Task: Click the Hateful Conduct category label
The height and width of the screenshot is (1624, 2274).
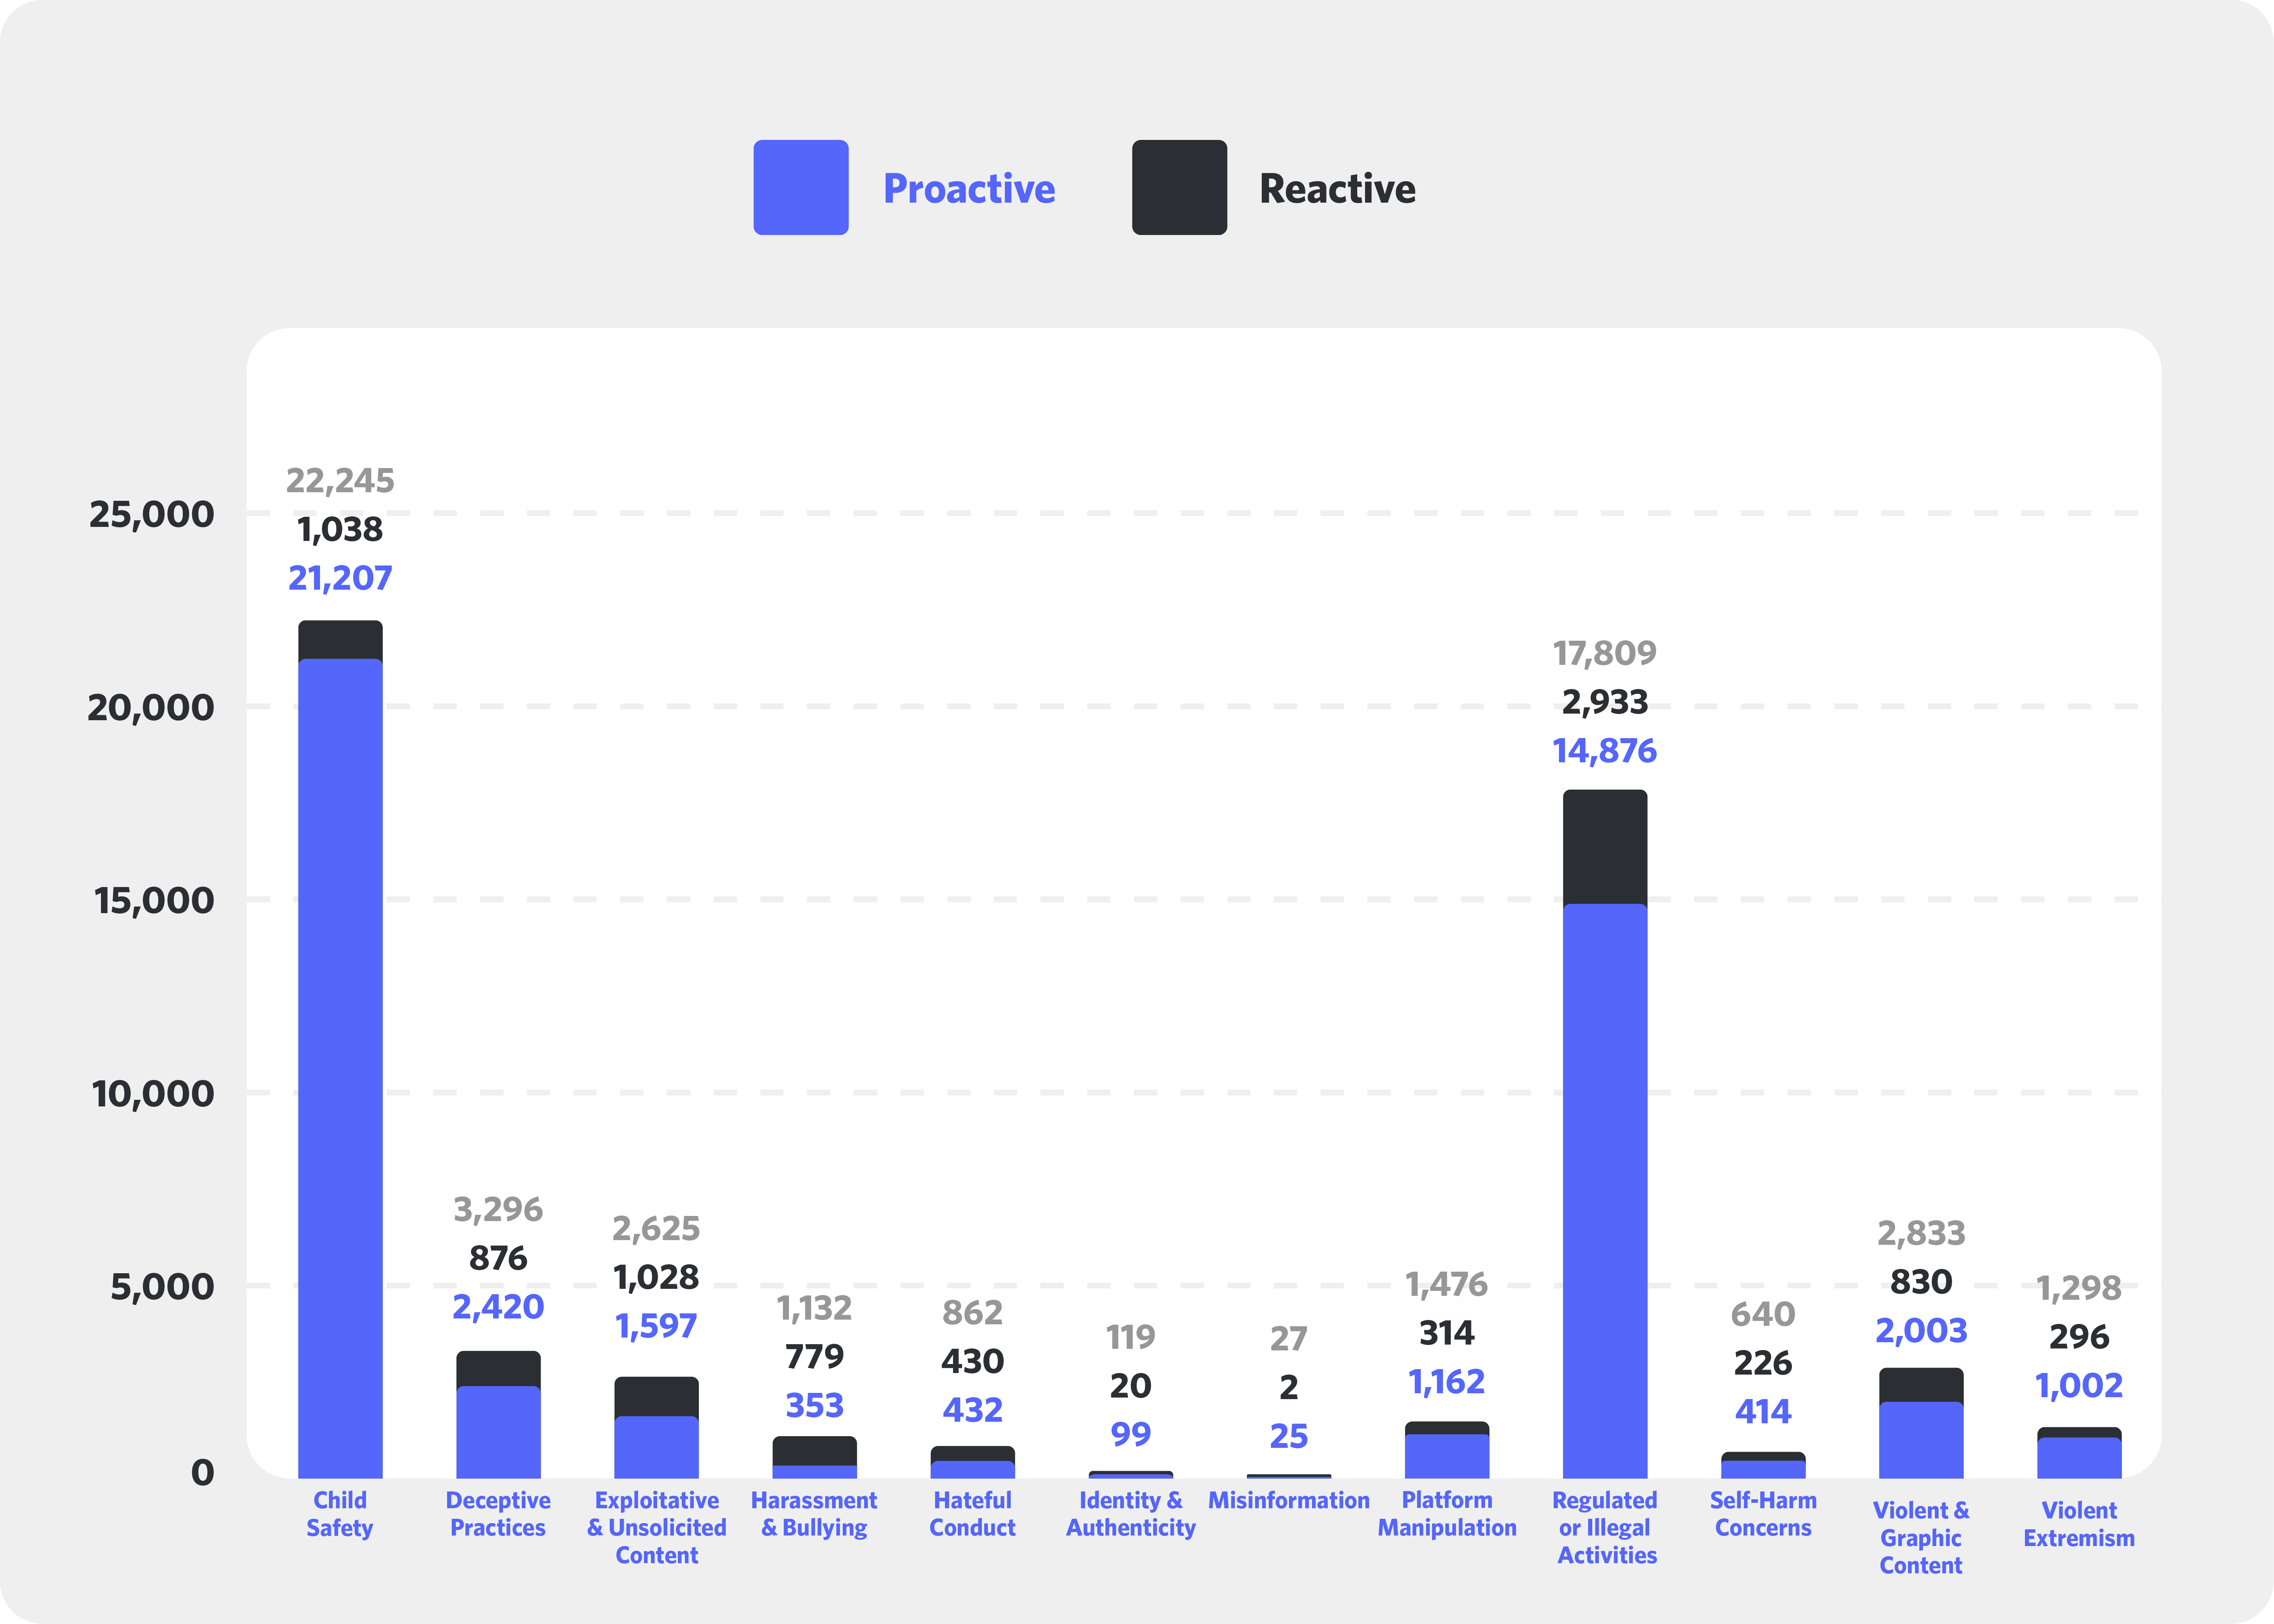Action: tap(972, 1514)
